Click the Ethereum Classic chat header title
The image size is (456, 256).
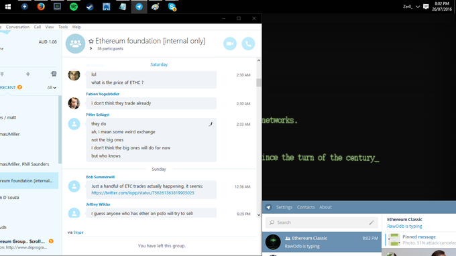point(404,219)
